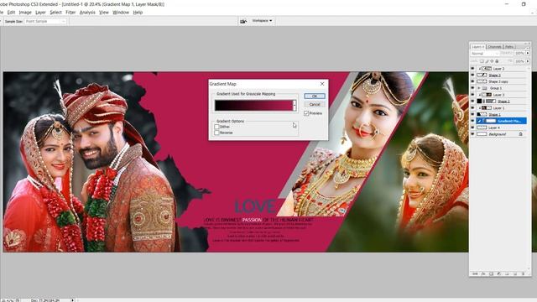Hide the Background layer
Screen dimensions: 537x302
click(x=472, y=134)
